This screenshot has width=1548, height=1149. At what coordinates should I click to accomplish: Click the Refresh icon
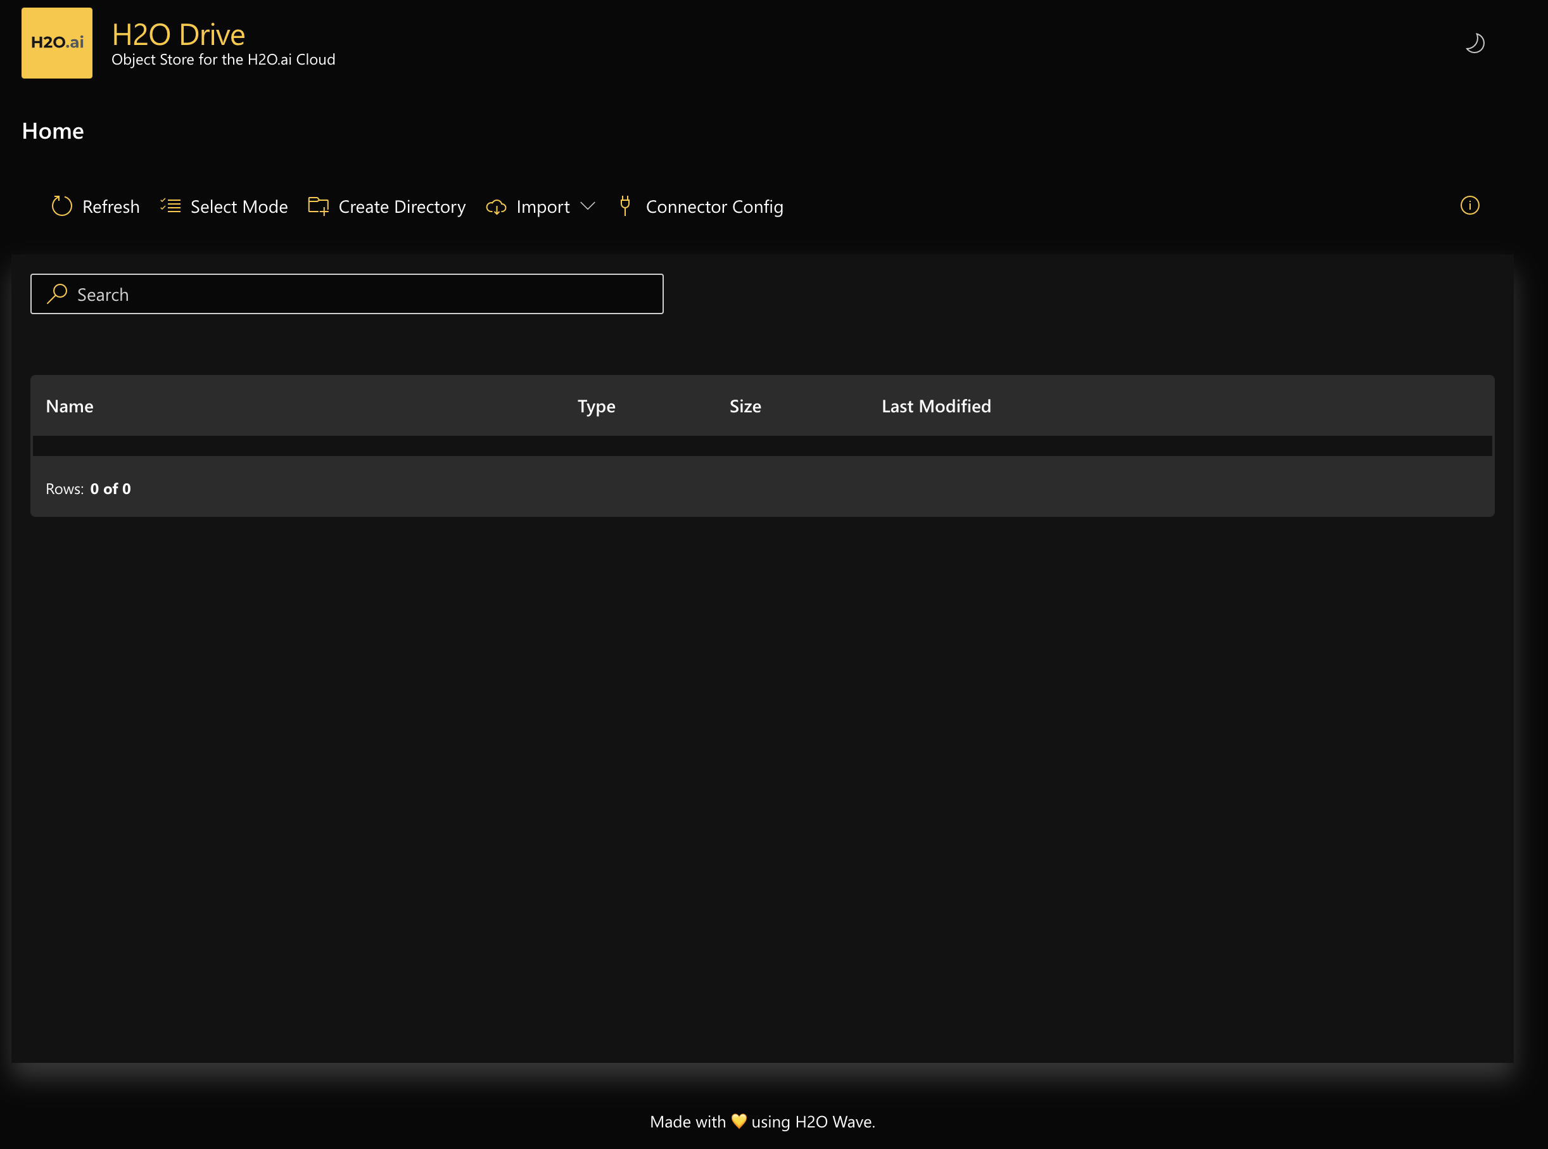61,206
